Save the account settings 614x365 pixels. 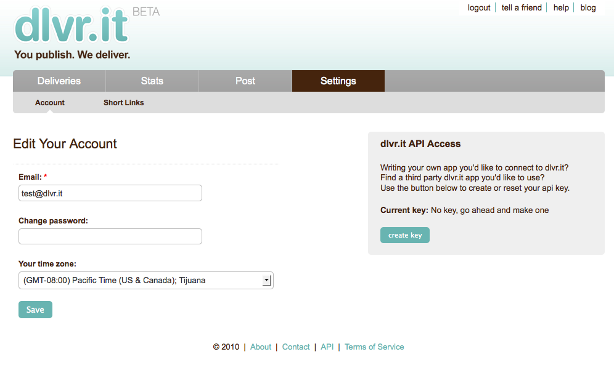click(35, 310)
